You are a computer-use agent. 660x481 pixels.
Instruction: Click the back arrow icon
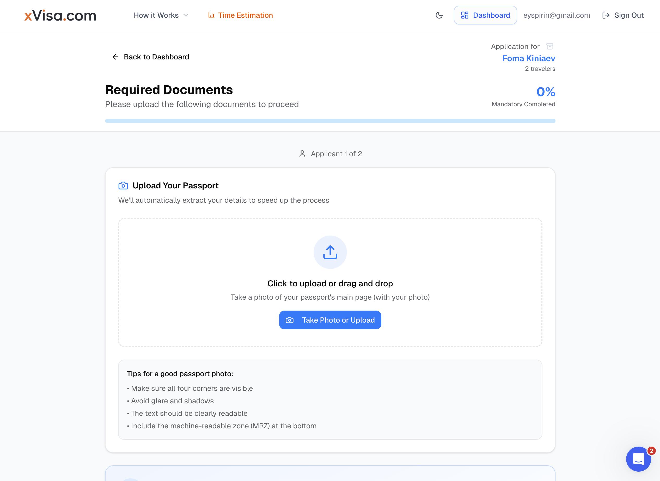(115, 57)
